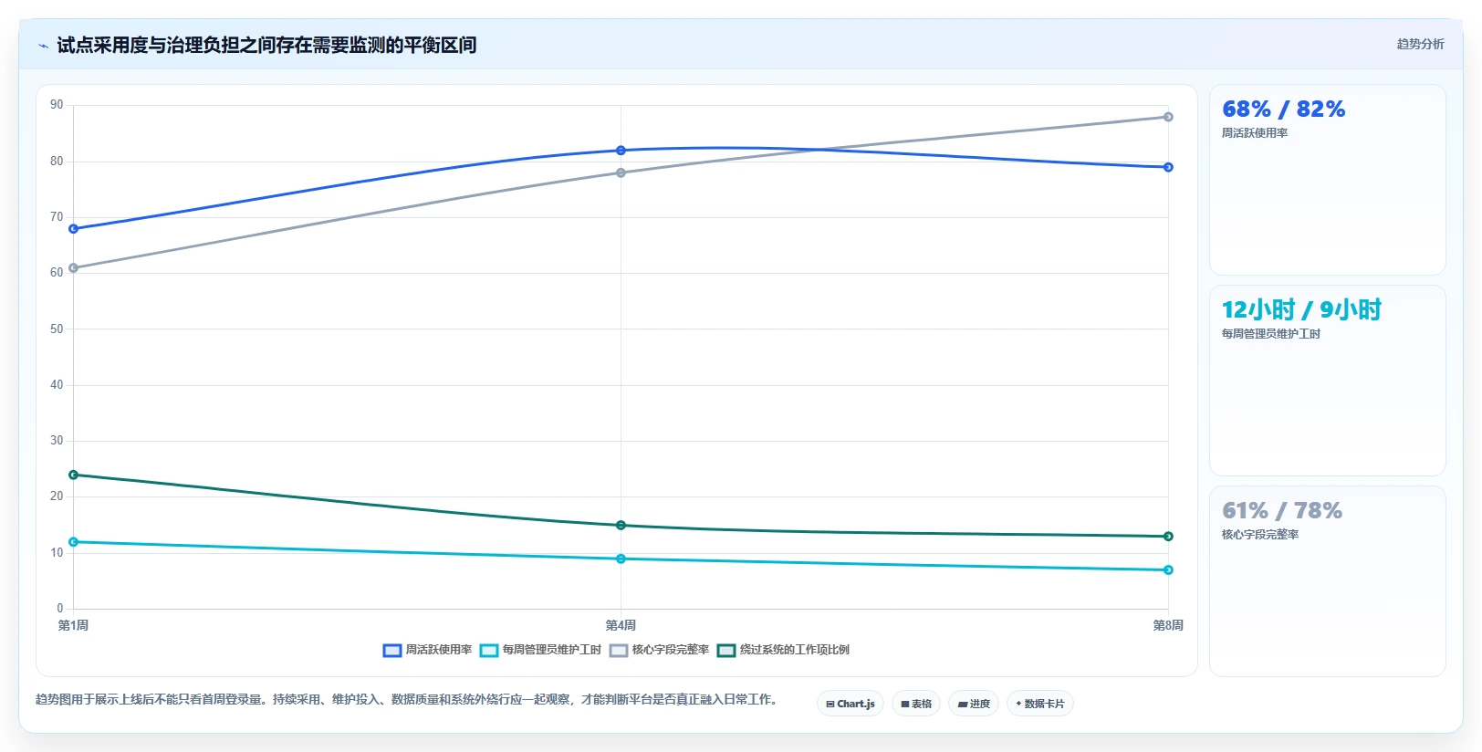Click the 50 y-axis tick label
1482x752 pixels.
57,329
